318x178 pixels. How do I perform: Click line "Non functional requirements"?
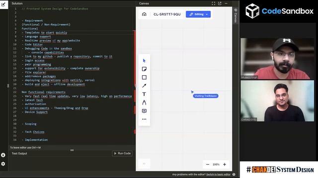pos(44,92)
